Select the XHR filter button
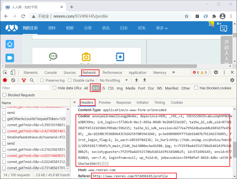This screenshot has width=237, height=179. click(x=96, y=88)
